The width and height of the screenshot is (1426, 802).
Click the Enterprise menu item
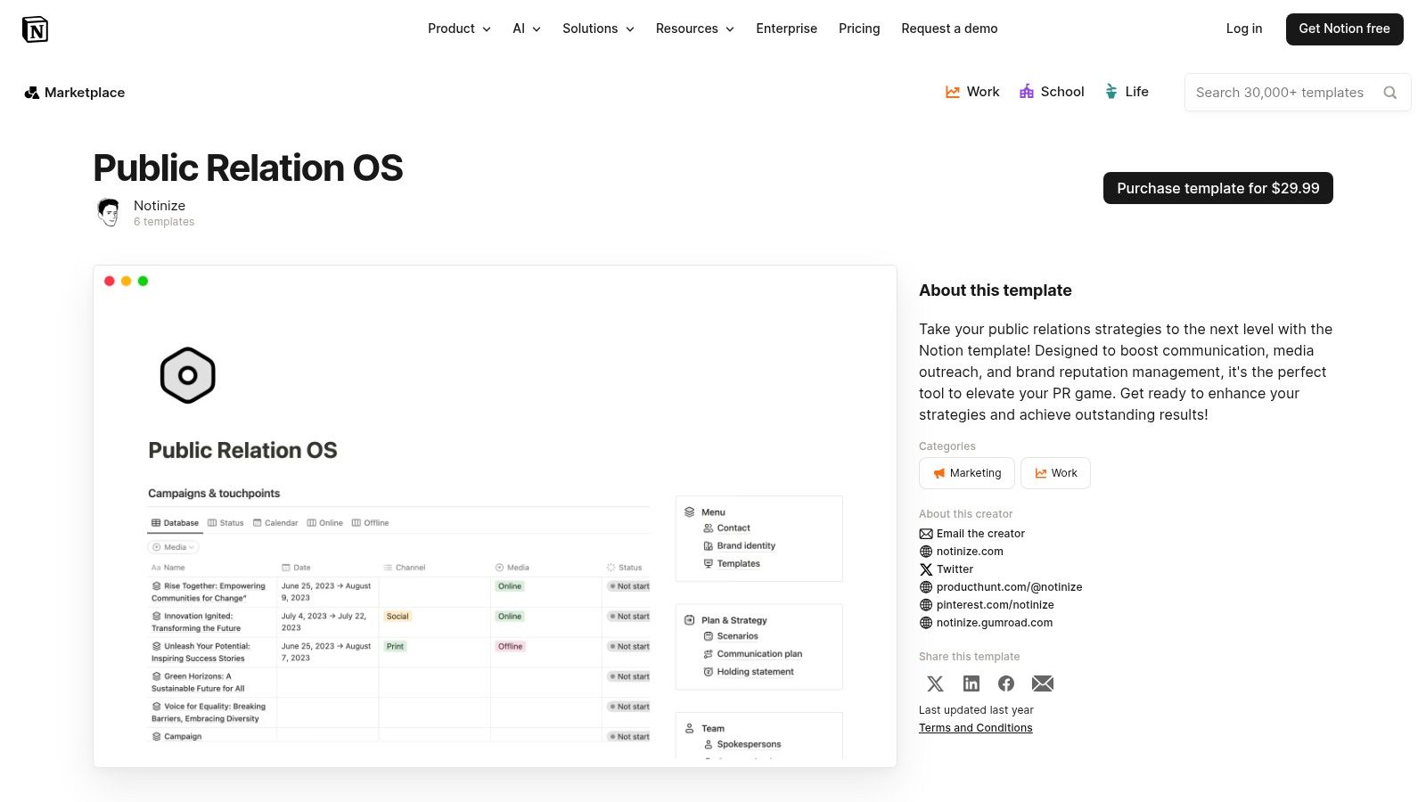786,29
